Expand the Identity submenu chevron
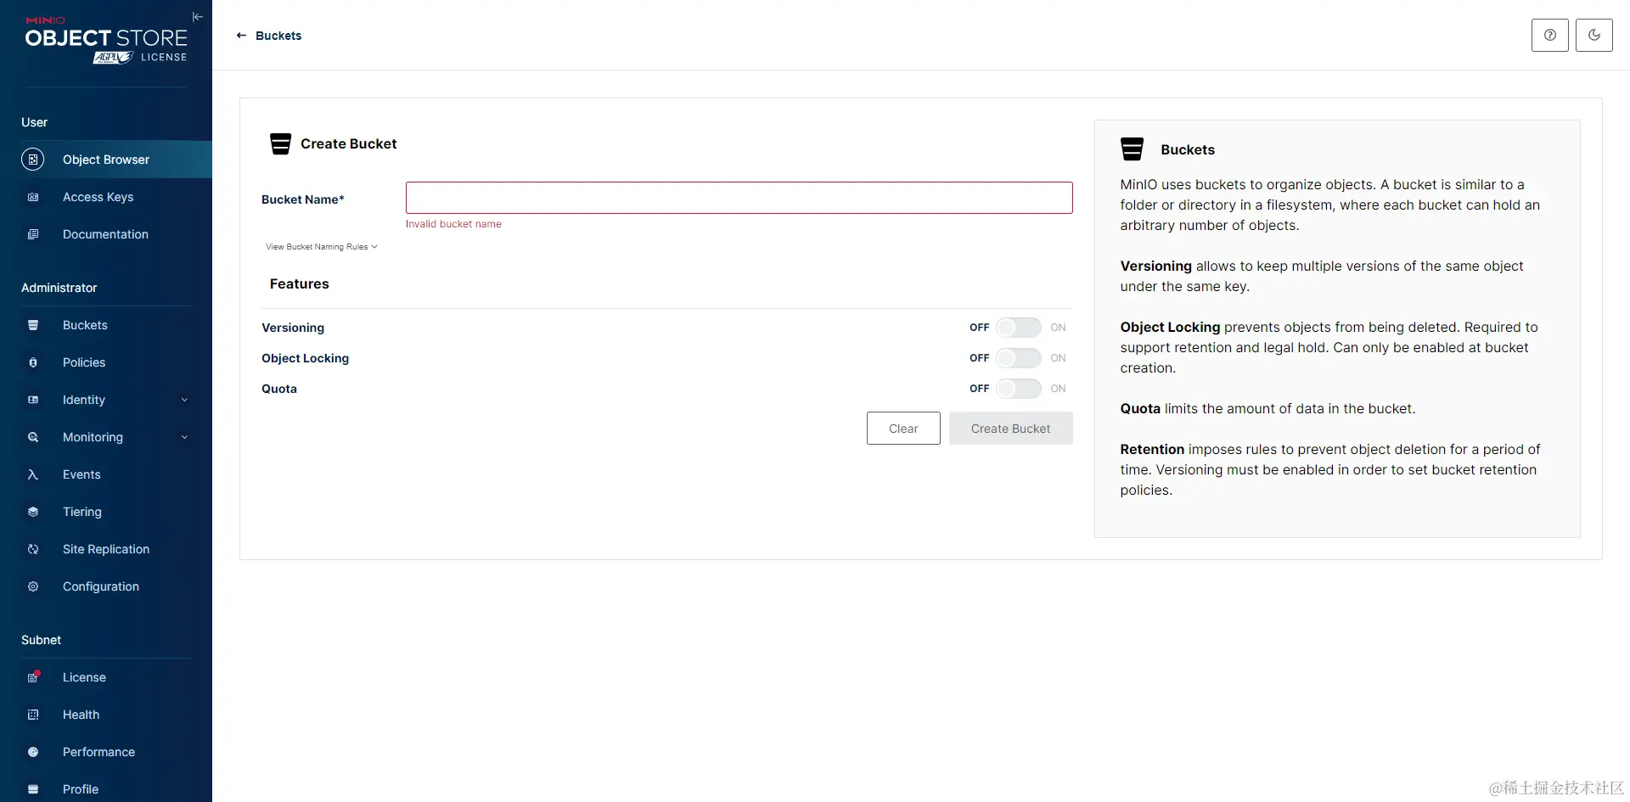Viewport: 1630px width, 802px height. click(x=184, y=400)
